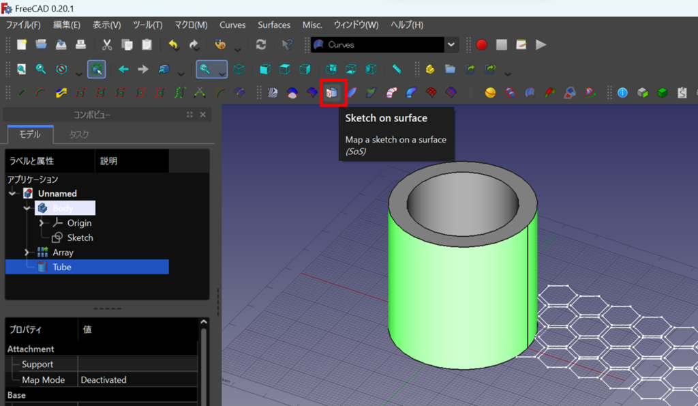Open the dropdown beside the paint palette icon

coord(237,48)
